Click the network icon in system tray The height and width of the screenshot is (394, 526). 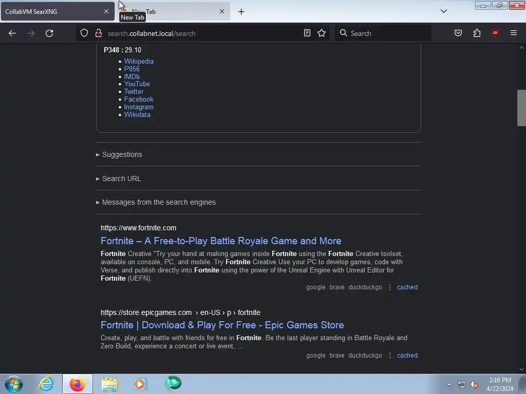[x=462, y=385]
